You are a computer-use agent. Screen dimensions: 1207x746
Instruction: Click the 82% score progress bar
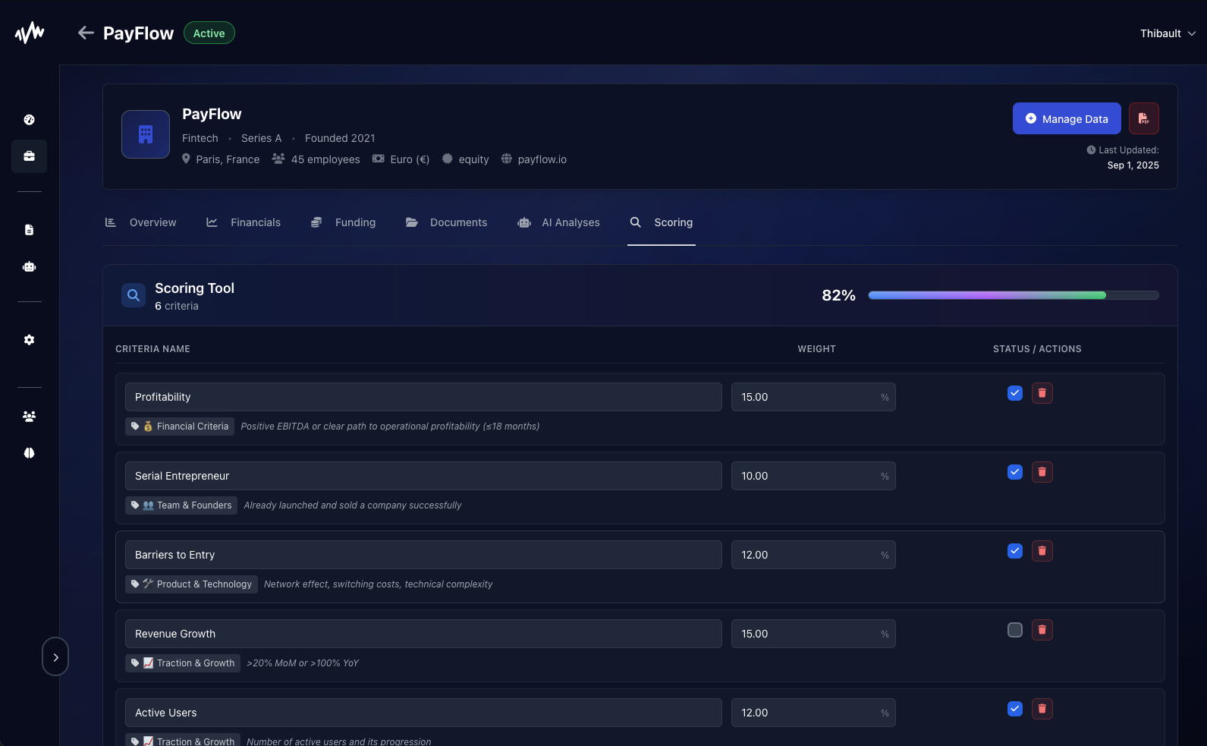[1013, 295]
